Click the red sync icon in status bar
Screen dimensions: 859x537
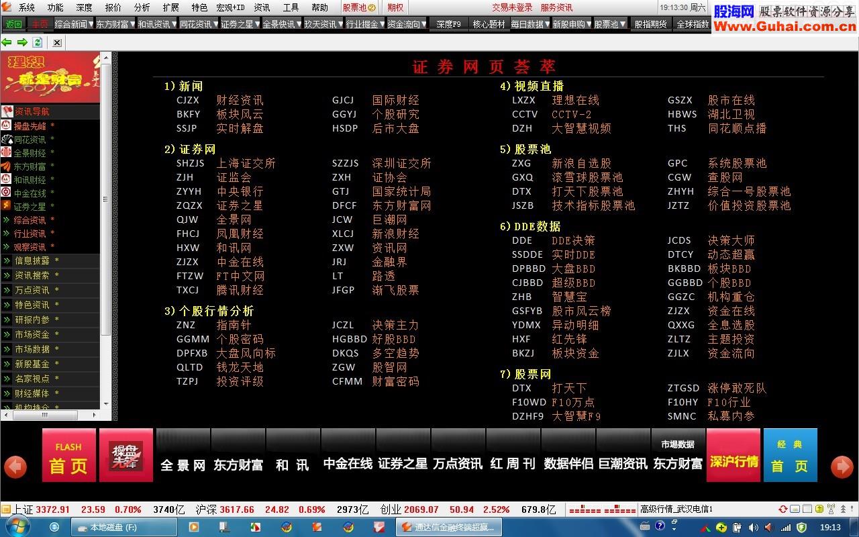tap(783, 509)
